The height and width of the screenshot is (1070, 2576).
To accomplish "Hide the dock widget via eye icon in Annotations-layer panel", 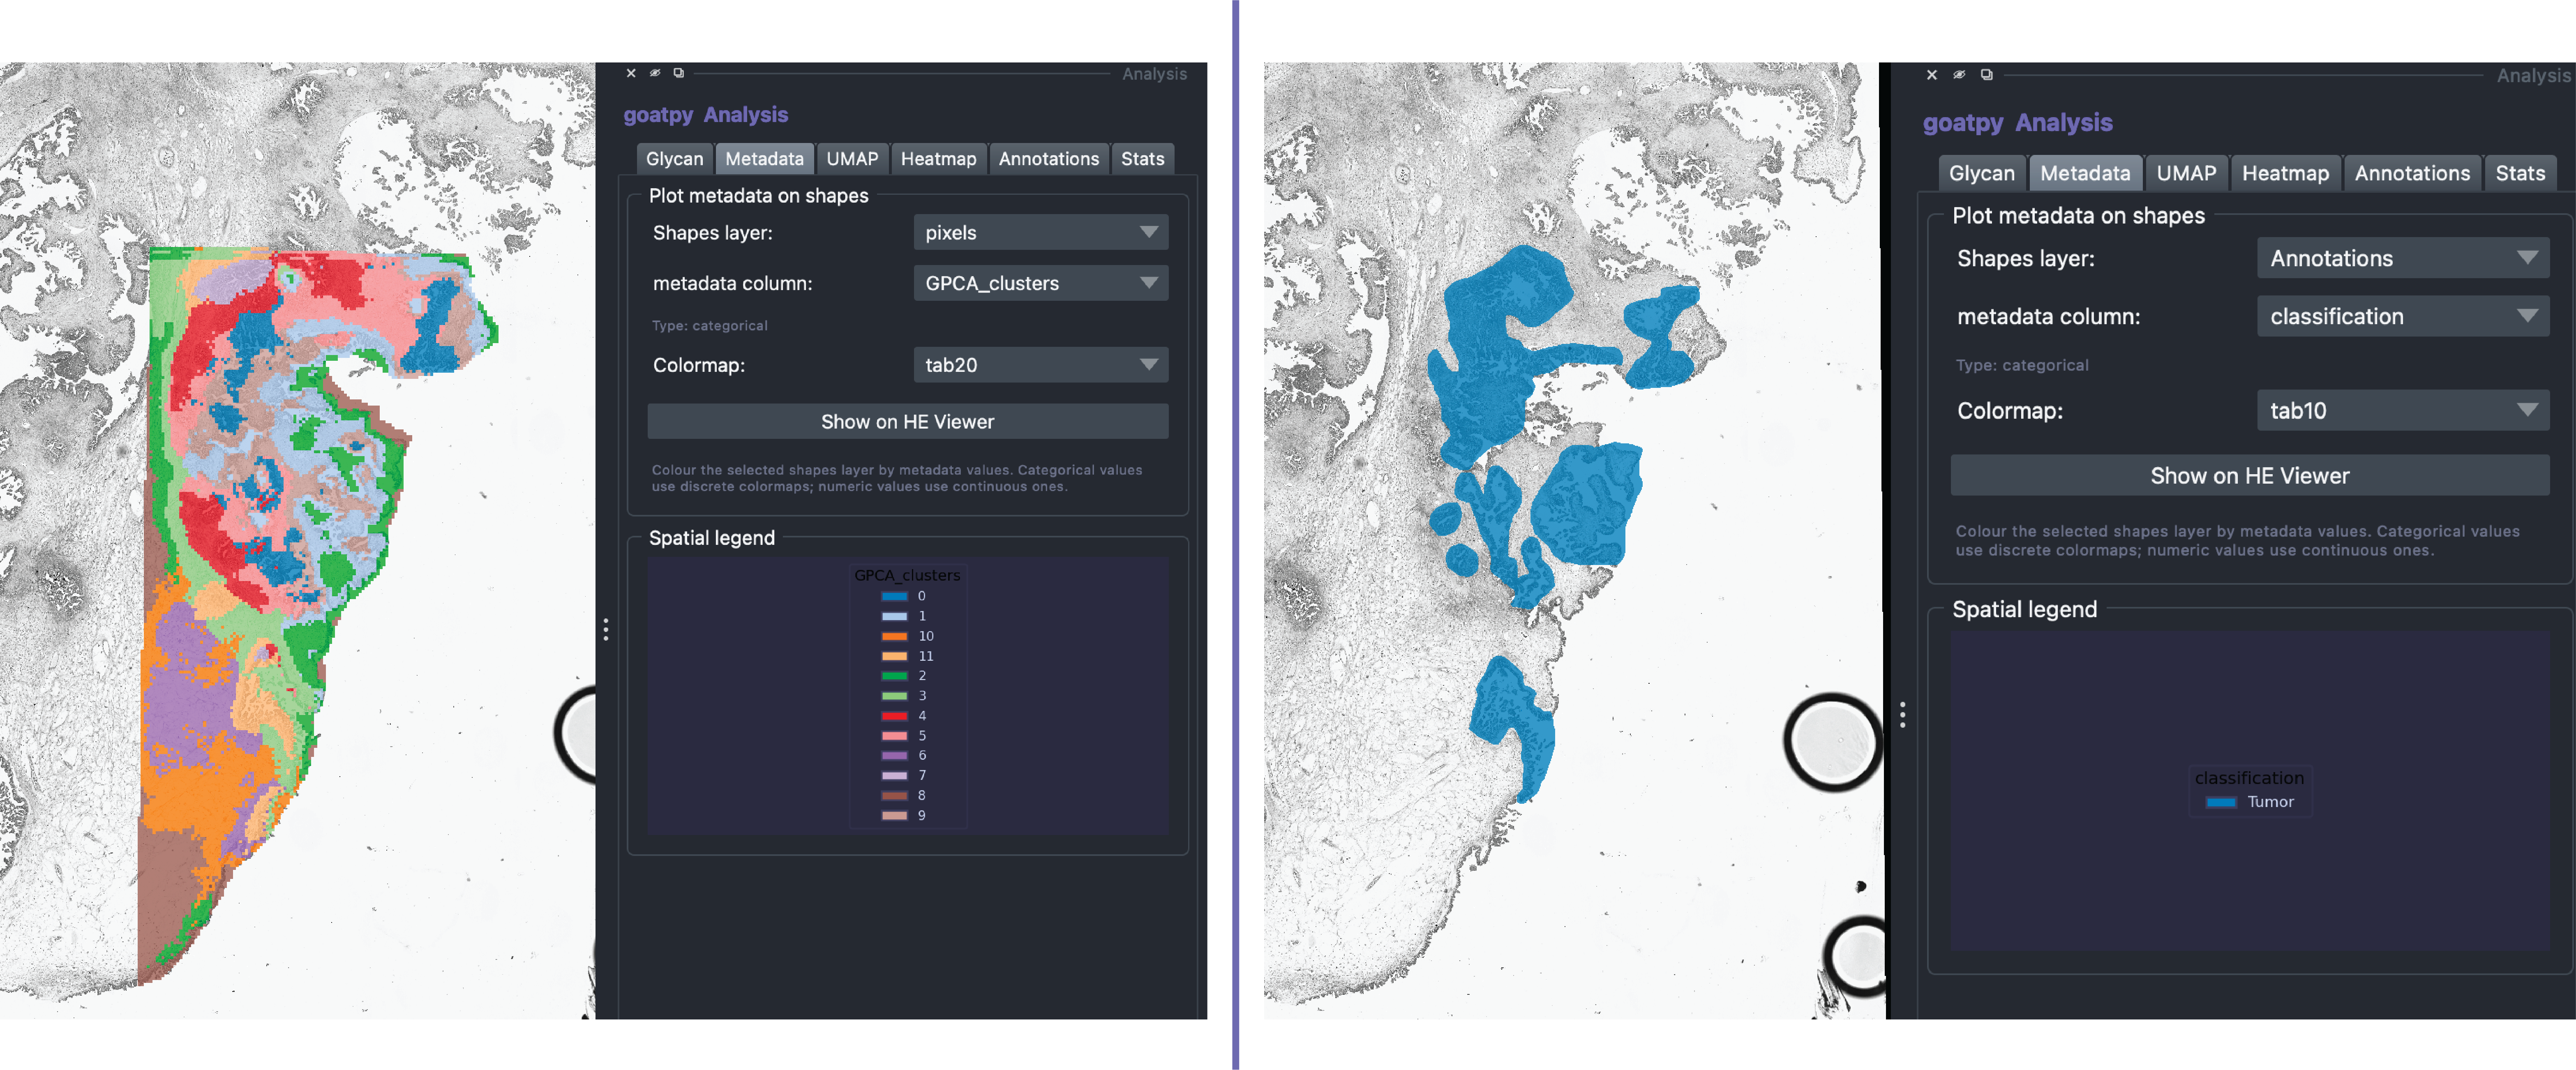I will (1959, 75).
